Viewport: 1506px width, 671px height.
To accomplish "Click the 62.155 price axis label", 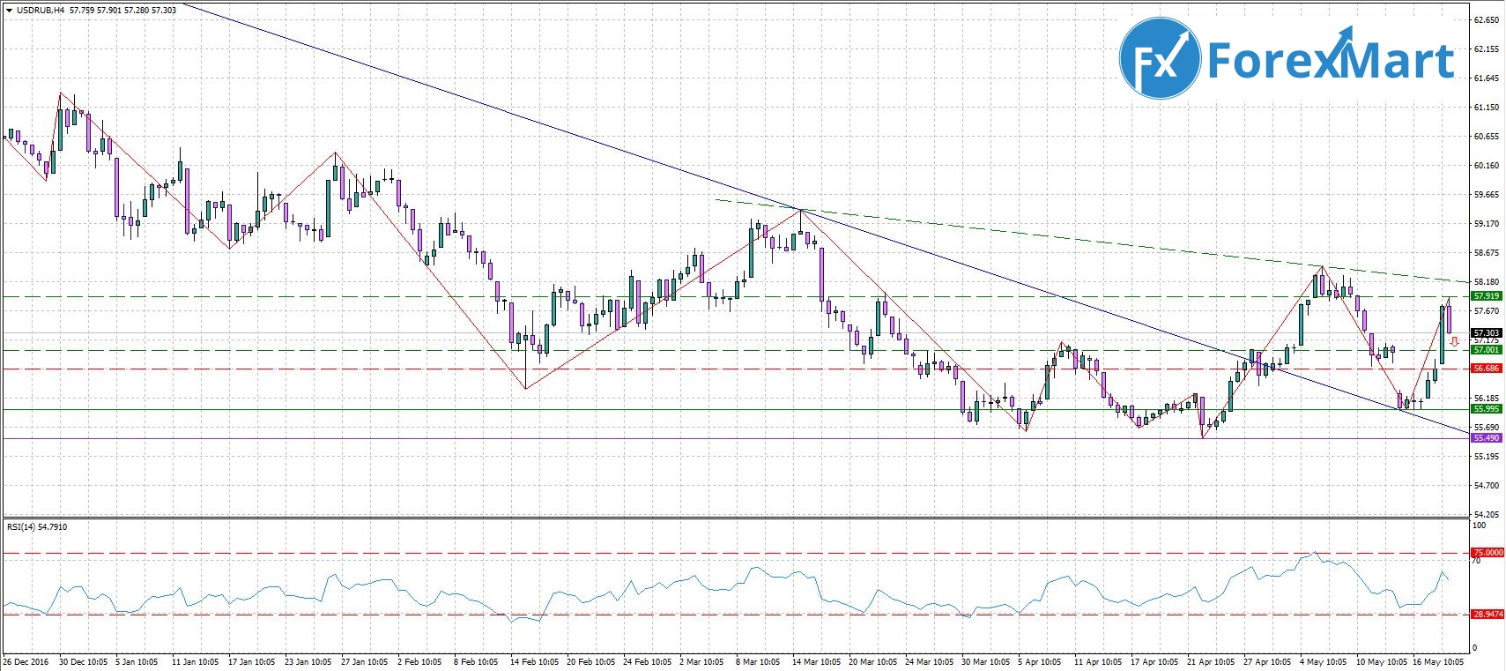I will click(1487, 49).
